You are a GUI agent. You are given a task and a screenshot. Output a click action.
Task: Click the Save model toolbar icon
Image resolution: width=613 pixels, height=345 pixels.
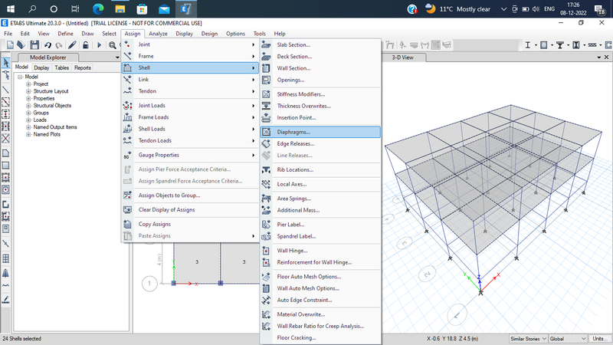(x=34, y=45)
